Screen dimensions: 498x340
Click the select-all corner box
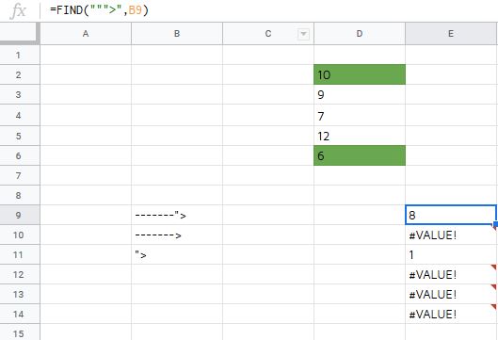[x=19, y=33]
